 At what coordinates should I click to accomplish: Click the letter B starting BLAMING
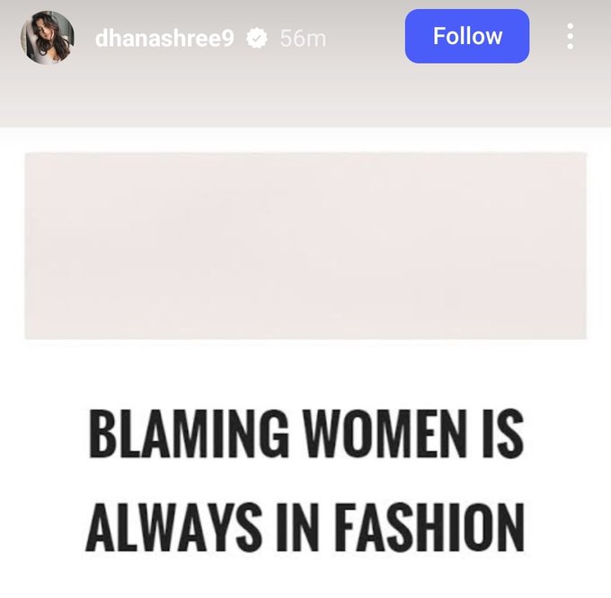pos(102,433)
